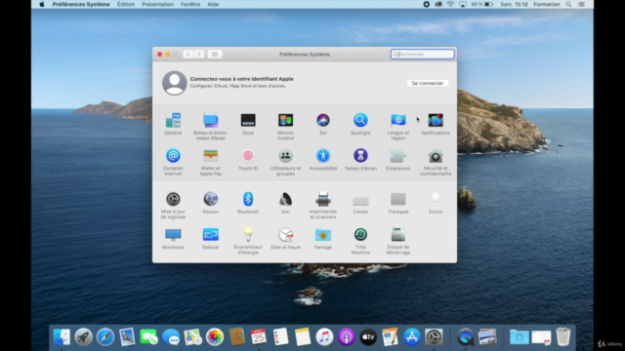Open Bureau et économiseur d'écran preferences
This screenshot has width=625, height=351.
tap(211, 121)
